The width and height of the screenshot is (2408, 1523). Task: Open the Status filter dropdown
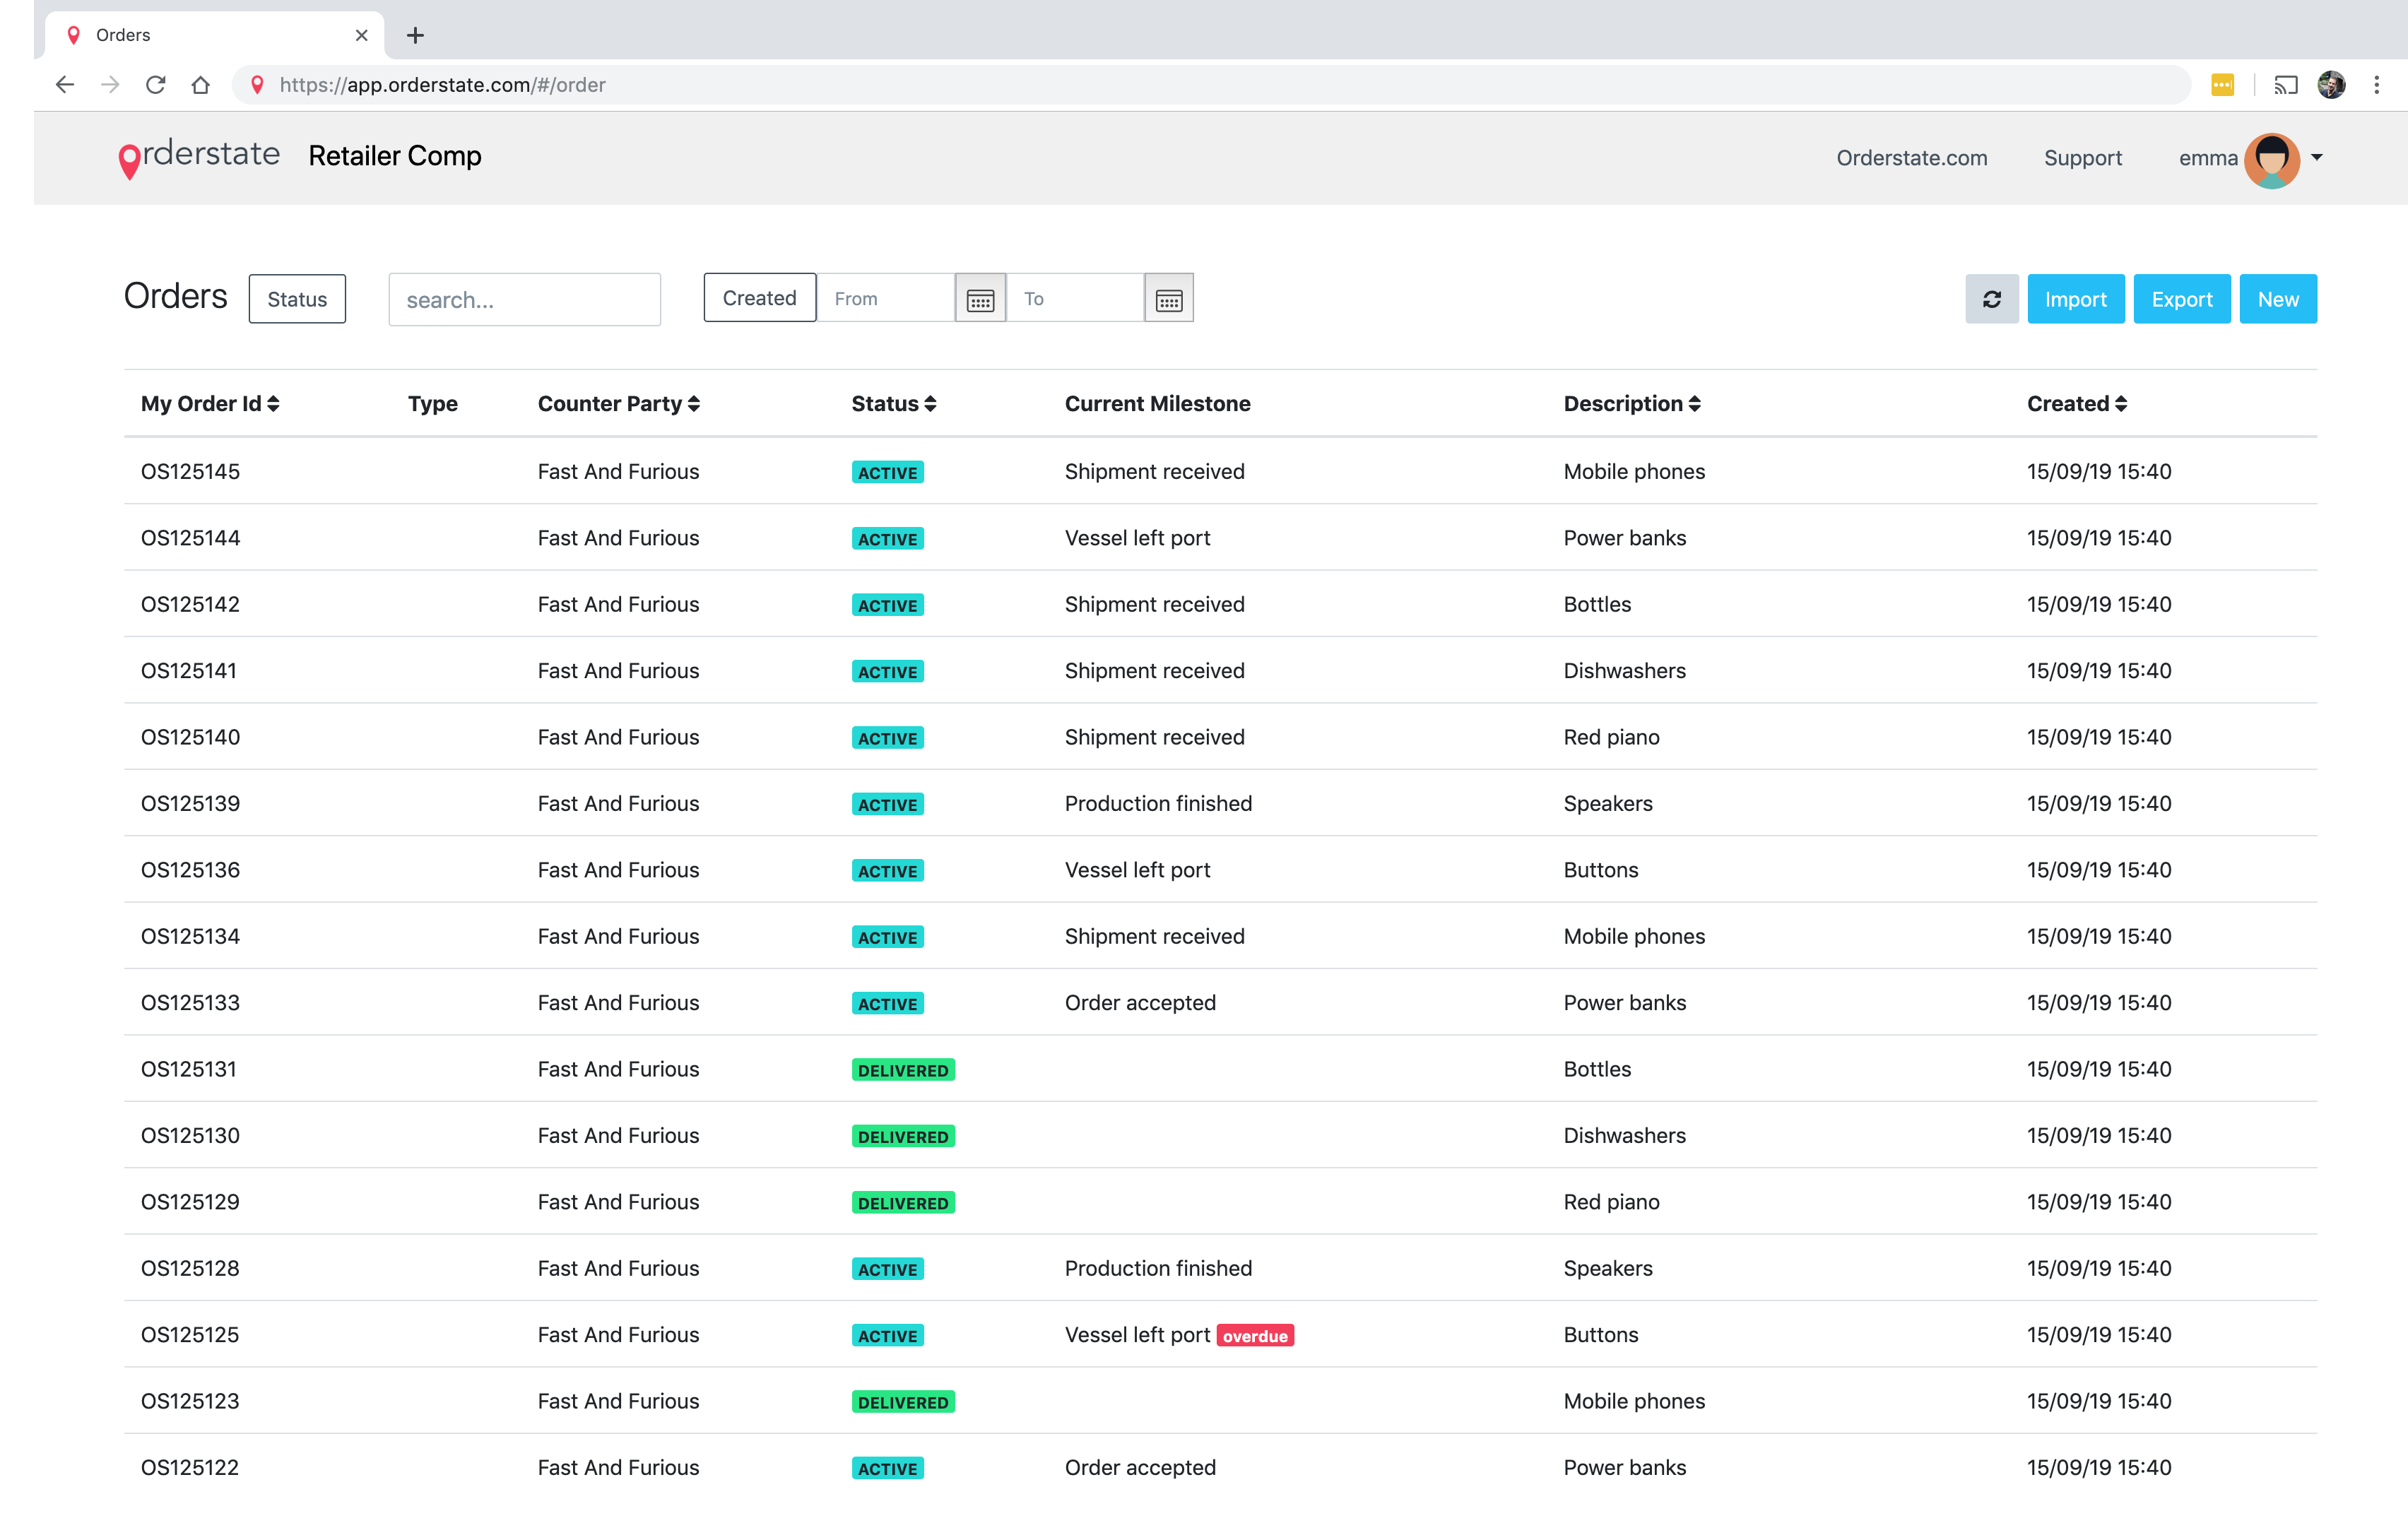coord(297,299)
